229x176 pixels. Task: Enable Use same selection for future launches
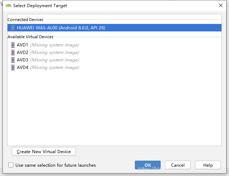[11, 165]
